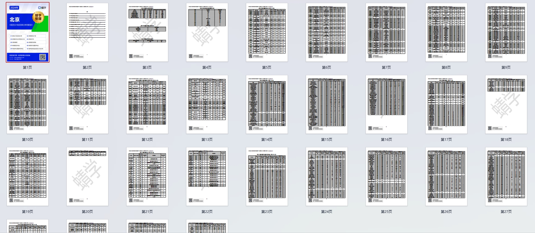Open the 第27页 page thumbnail

[506, 177]
